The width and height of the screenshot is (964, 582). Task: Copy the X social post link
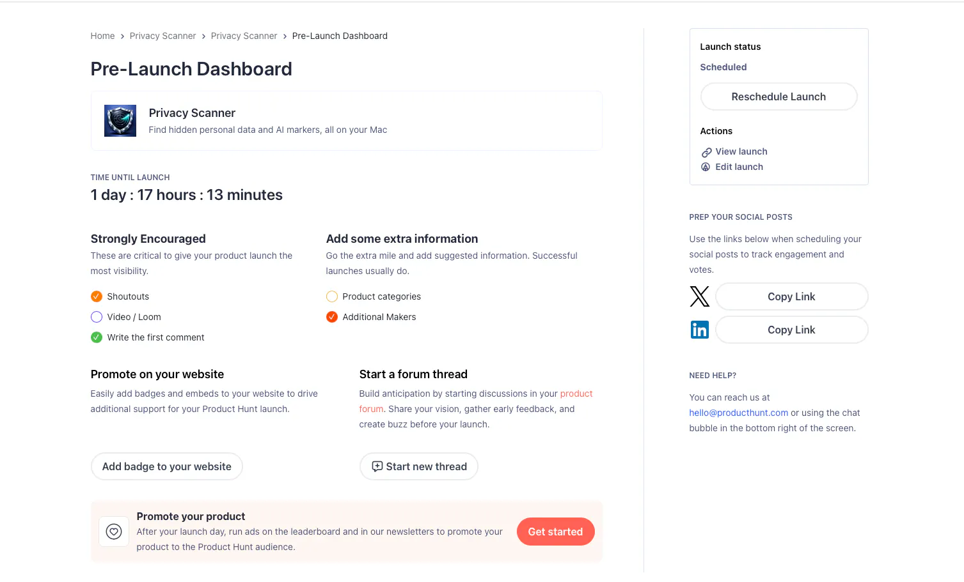click(791, 296)
